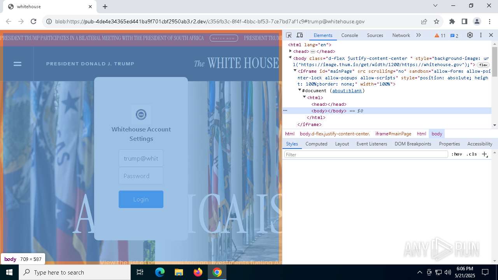Open DevTools customize menu (three dots)
This screenshot has height=280, width=498.
click(x=481, y=35)
